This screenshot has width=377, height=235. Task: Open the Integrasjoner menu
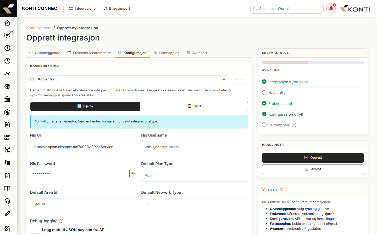(x=83, y=9)
